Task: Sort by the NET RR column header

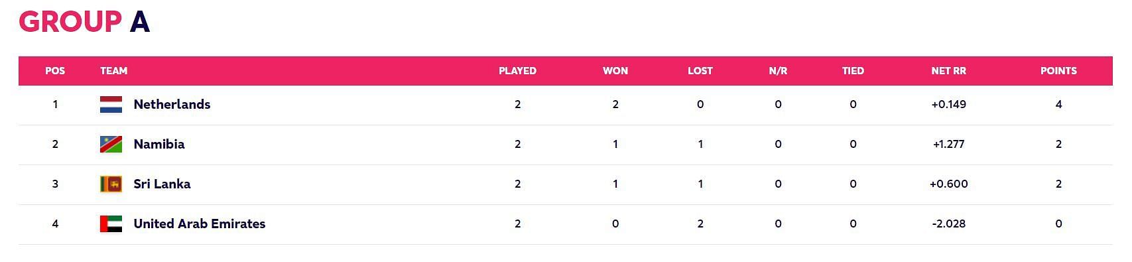Action: click(948, 70)
